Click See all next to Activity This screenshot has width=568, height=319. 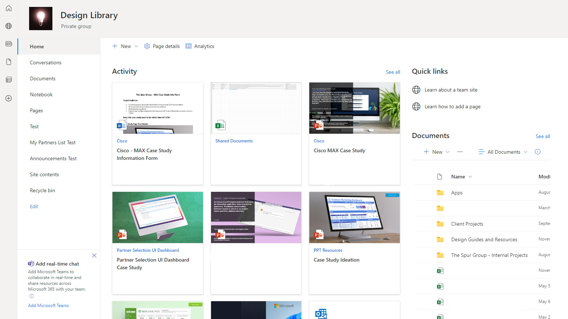click(393, 72)
